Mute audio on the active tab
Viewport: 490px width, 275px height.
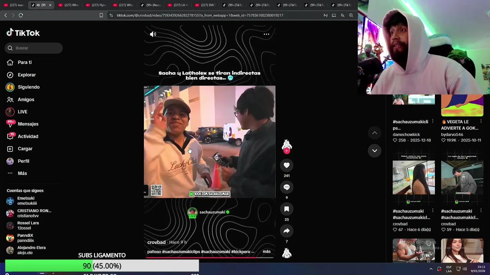(x=38, y=5)
